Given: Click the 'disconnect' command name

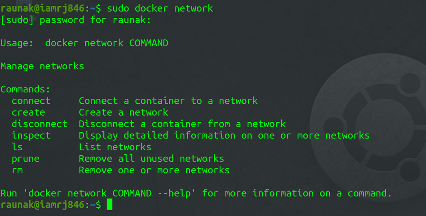Looking at the screenshot, I should (40, 124).
